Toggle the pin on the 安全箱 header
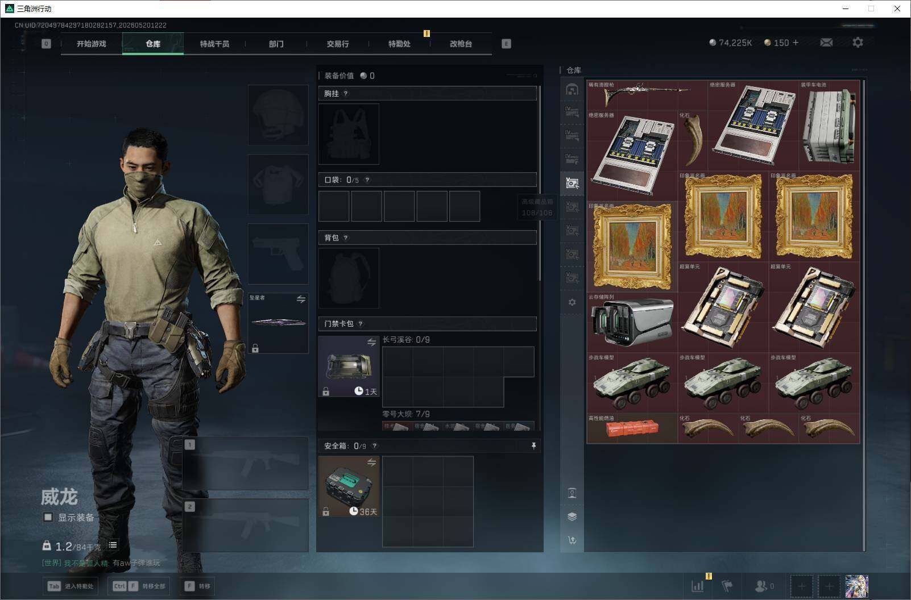The height and width of the screenshot is (600, 911). pos(533,446)
